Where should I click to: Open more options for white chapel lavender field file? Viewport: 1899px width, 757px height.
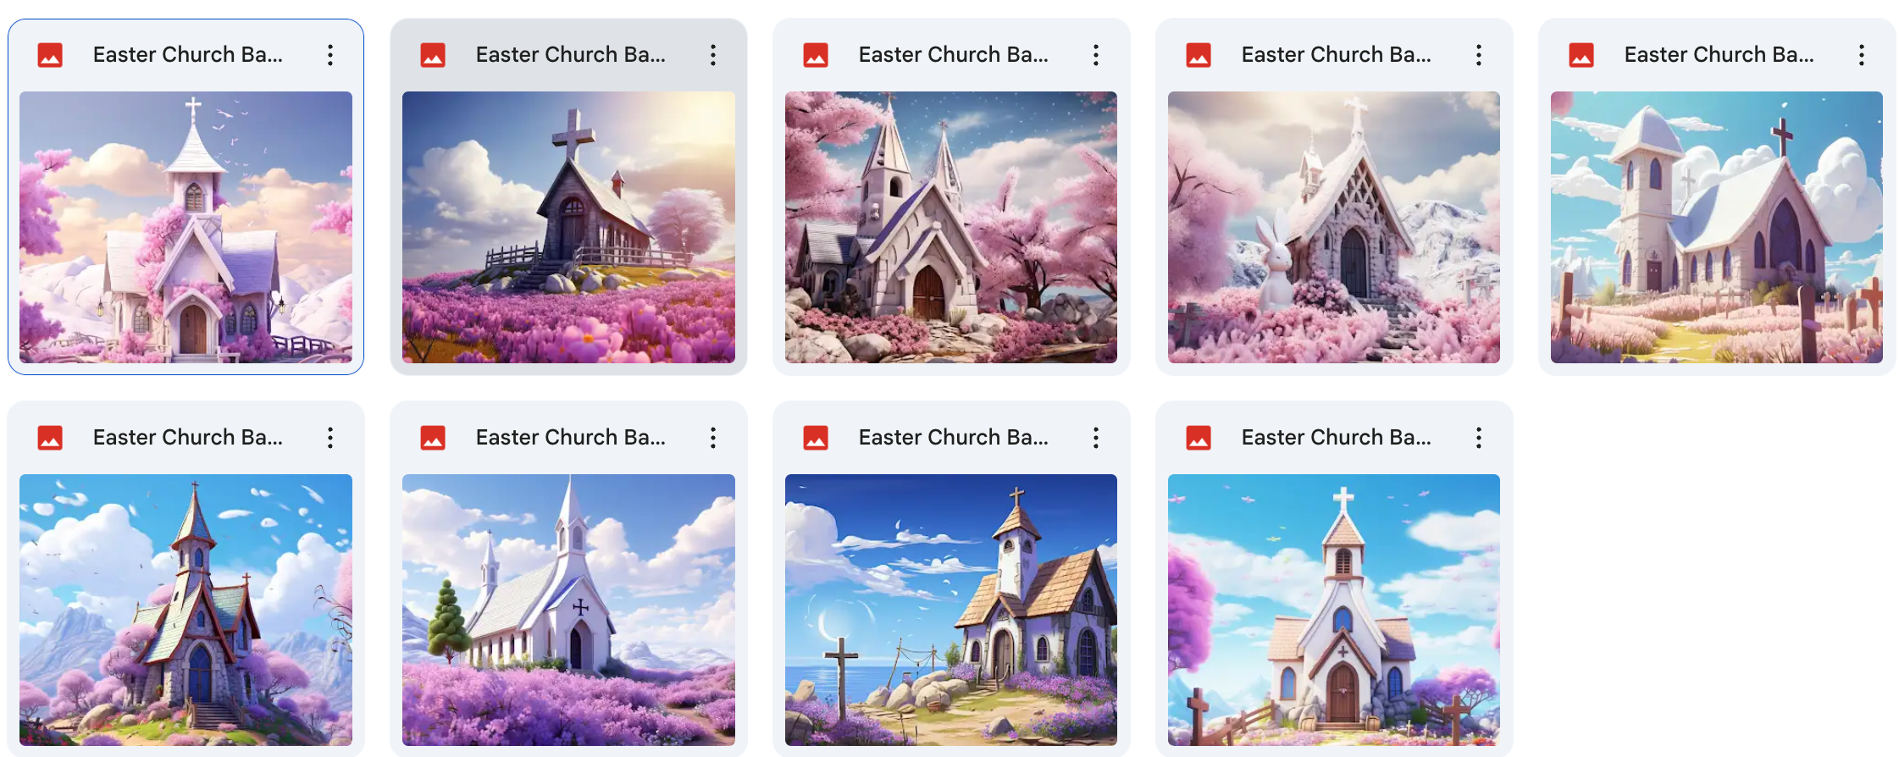[713, 438]
